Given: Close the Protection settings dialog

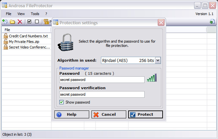Looking at the screenshot, I should 161,22.
